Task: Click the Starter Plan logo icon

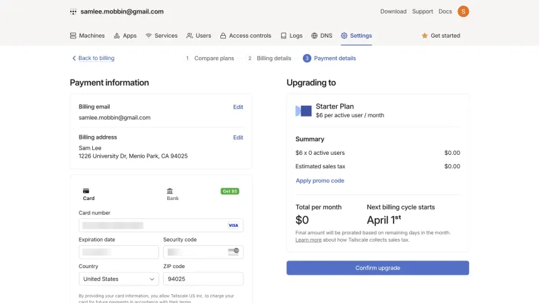Action: (x=304, y=111)
